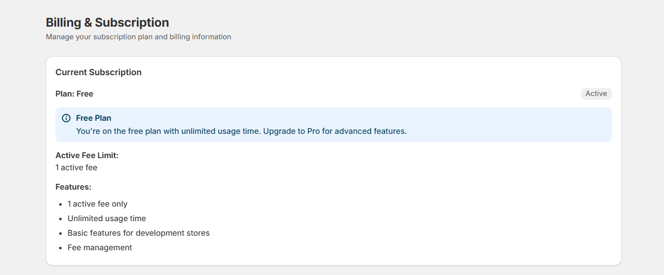Screen dimensions: 664x275
Task: Click the 'Features:' label
Action: pos(73,187)
